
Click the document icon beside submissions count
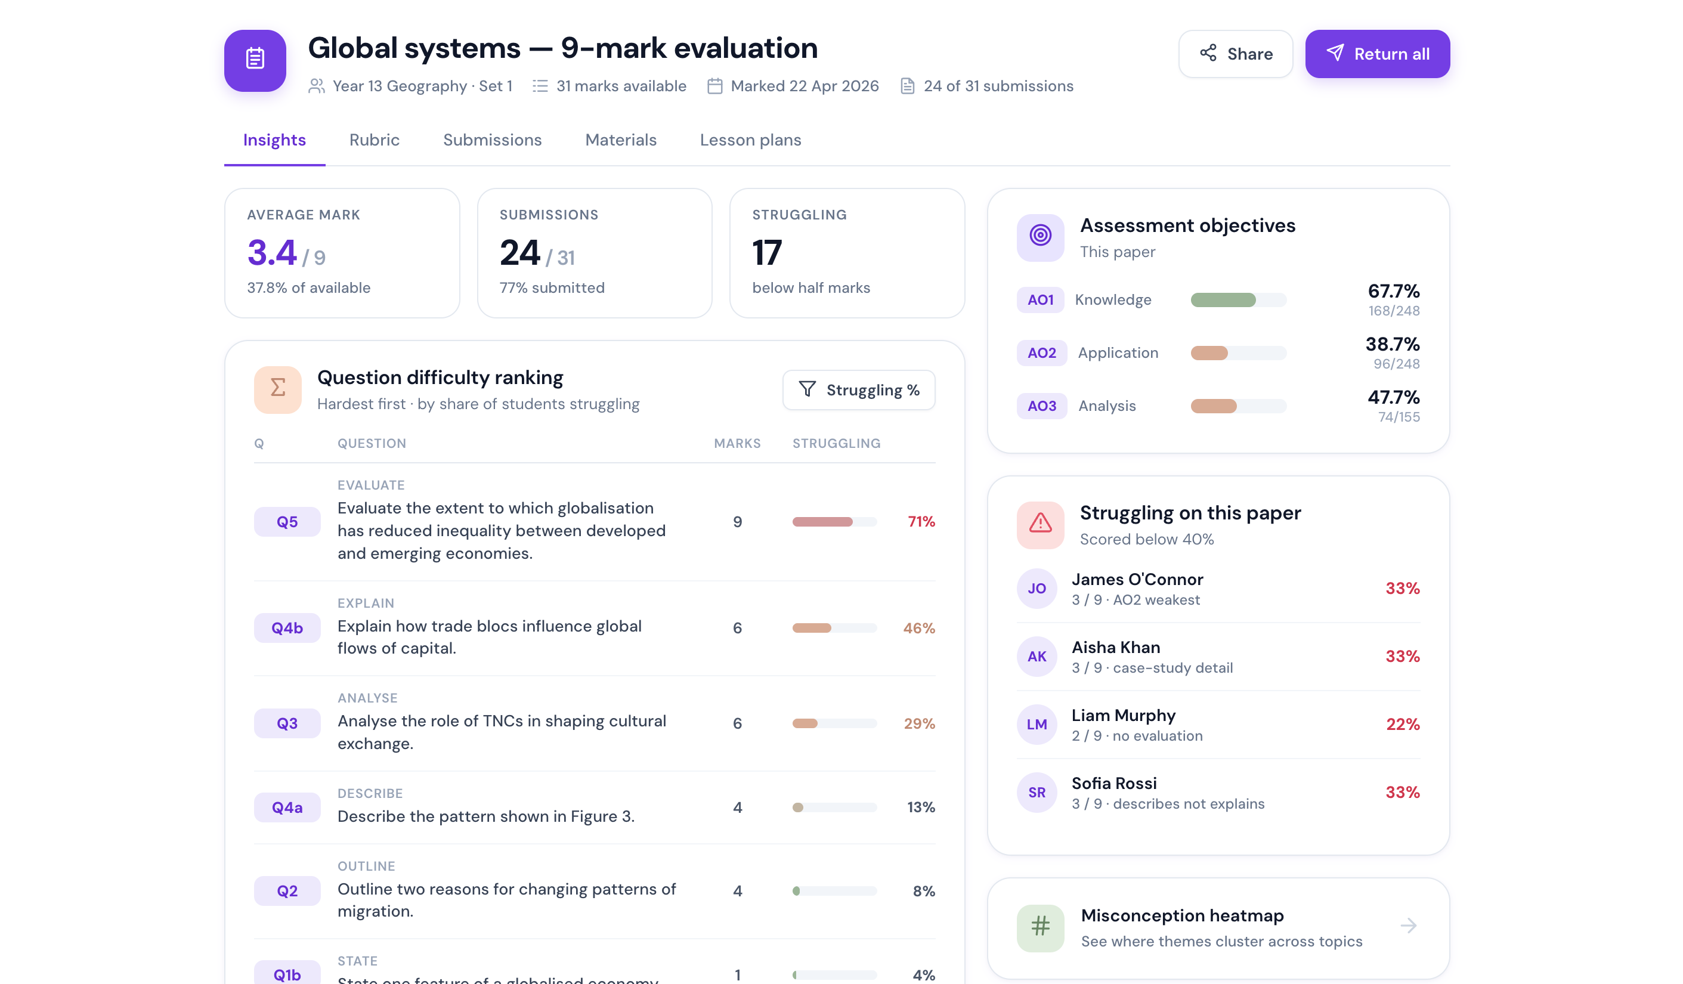(x=908, y=86)
